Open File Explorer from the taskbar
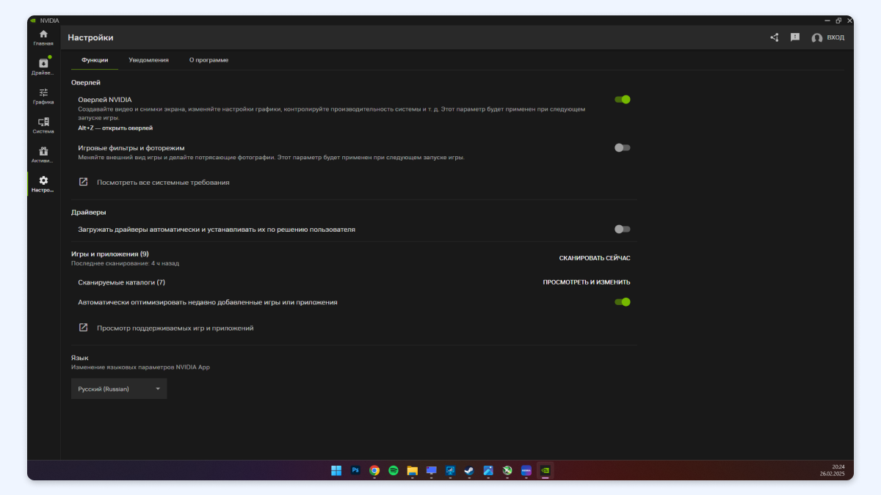Viewport: 881px width, 495px height. click(x=413, y=470)
